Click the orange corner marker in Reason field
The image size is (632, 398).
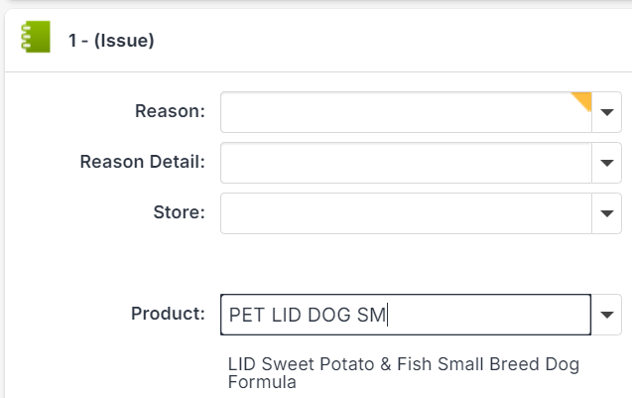pyautogui.click(x=583, y=98)
